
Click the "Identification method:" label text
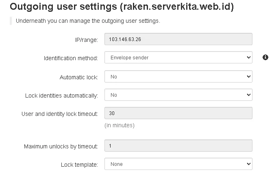[x=71, y=58]
